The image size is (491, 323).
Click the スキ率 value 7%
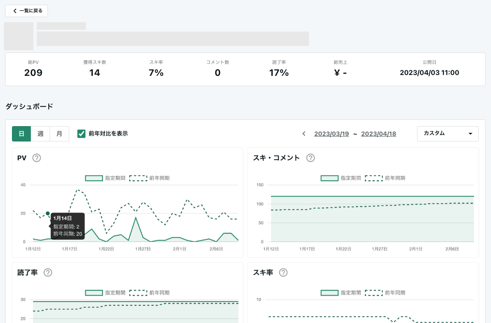156,73
